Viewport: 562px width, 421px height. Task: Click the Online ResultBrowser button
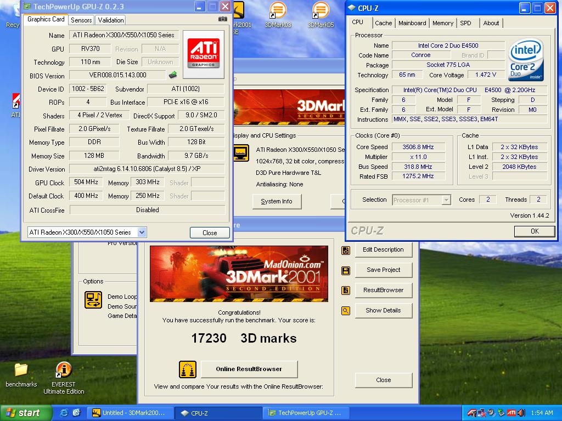(249, 369)
